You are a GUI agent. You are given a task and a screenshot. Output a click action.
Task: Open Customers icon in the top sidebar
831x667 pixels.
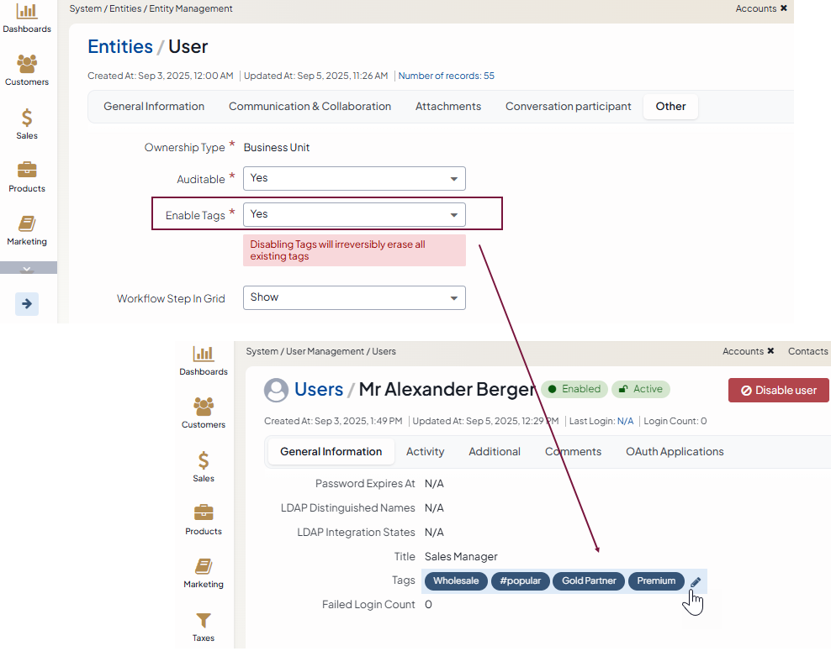pos(27,65)
